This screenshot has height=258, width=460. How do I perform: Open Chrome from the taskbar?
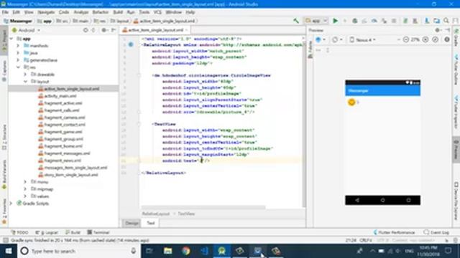[185, 251]
